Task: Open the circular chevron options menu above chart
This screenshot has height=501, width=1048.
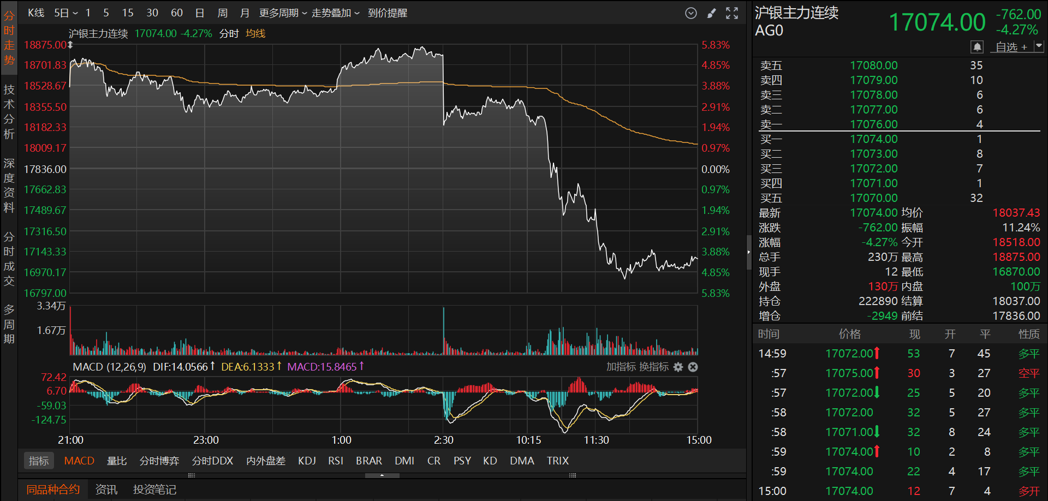Action: [x=691, y=13]
